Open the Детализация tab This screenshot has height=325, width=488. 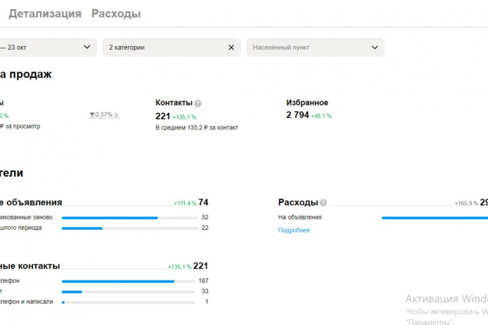[x=45, y=14]
